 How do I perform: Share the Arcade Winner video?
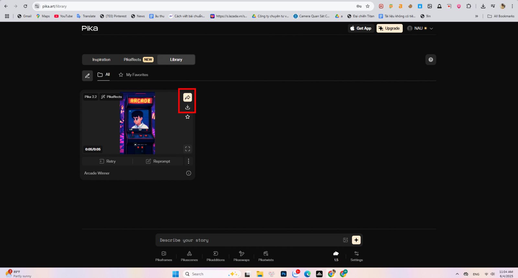point(187,97)
